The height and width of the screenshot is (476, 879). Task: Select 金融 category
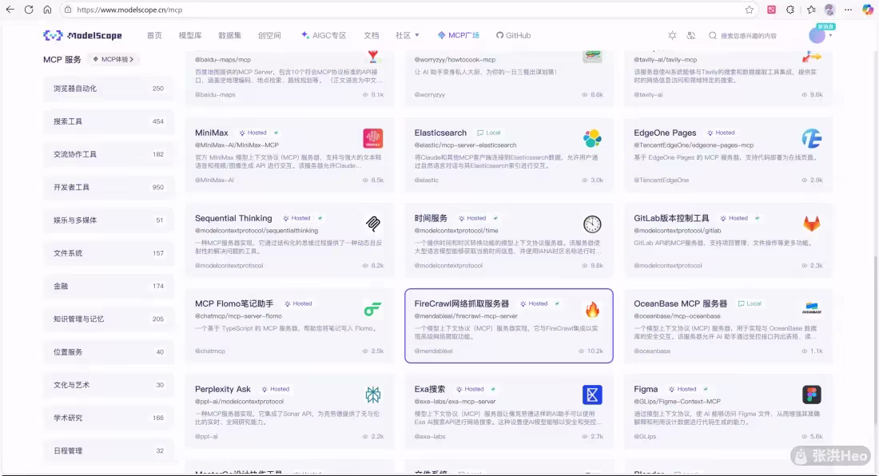[x=109, y=286]
